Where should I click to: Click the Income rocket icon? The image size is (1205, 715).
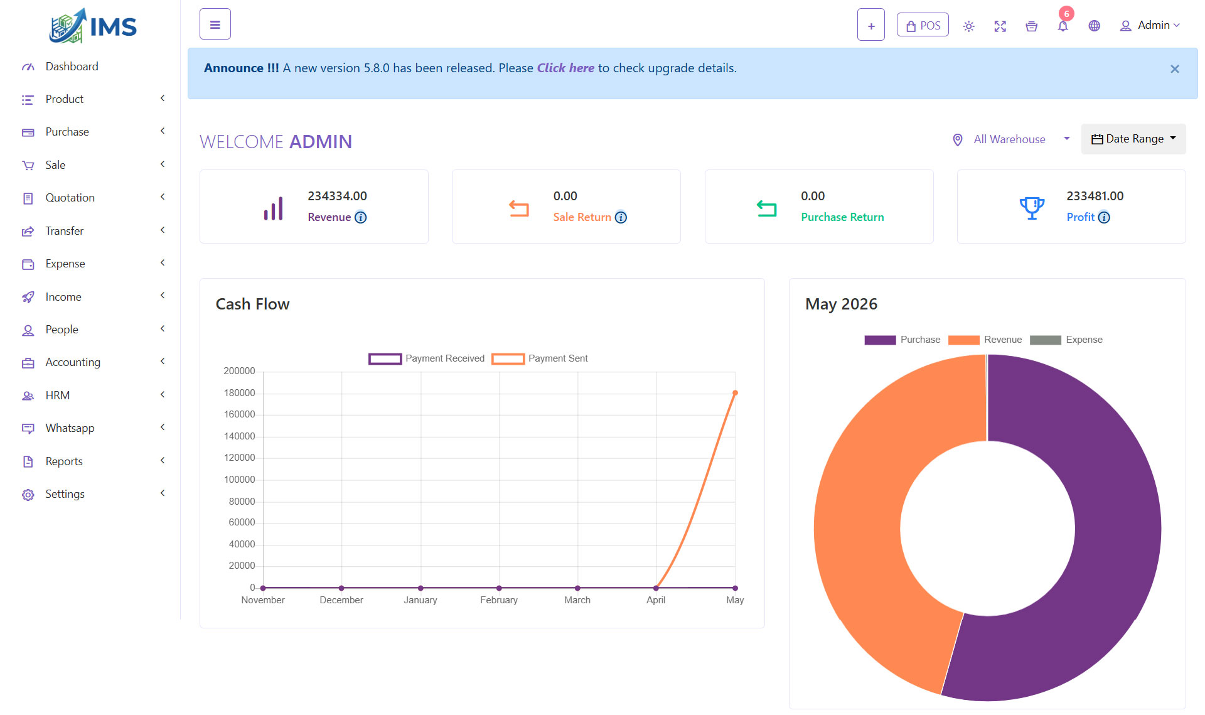[x=28, y=297]
